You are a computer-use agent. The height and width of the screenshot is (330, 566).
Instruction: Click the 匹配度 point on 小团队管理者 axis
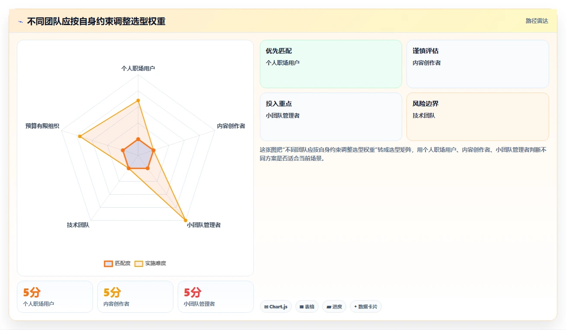tap(147, 168)
